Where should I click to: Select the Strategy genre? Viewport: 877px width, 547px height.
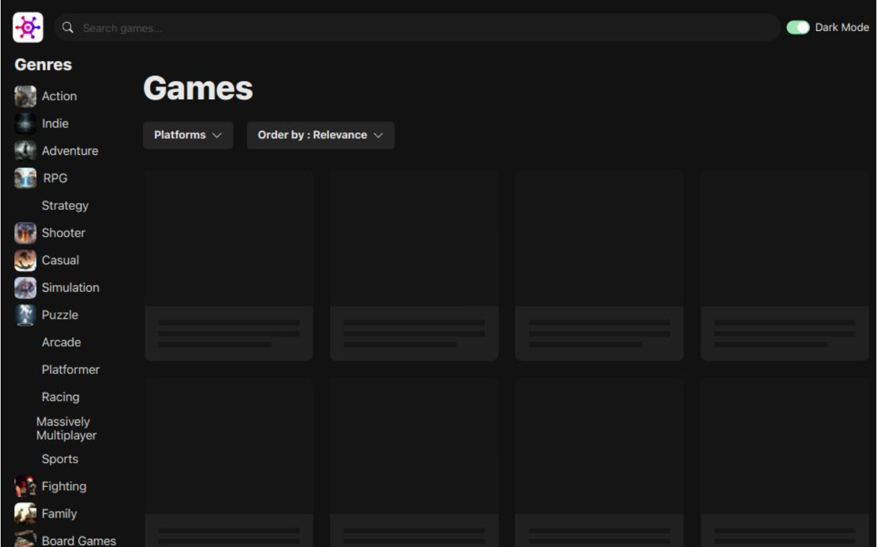[x=65, y=206]
